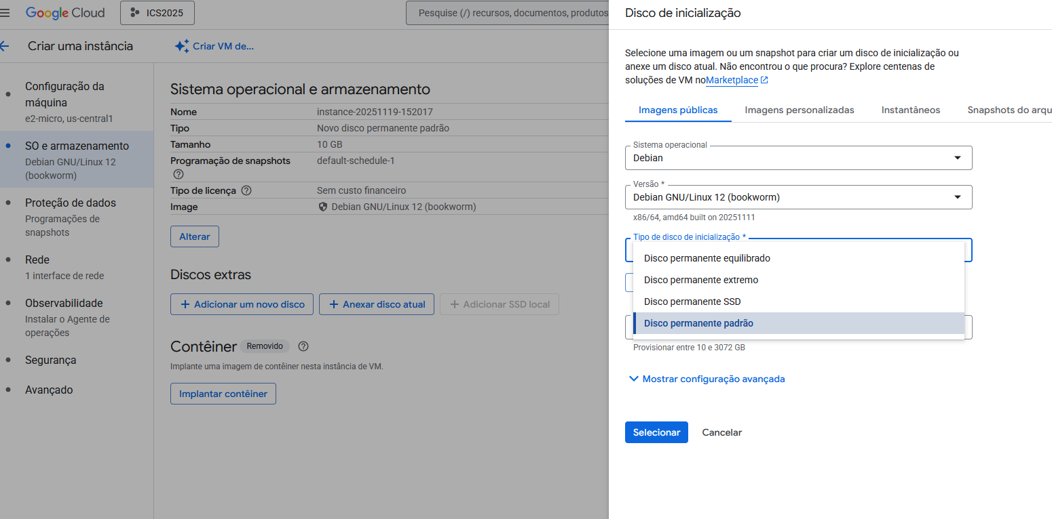This screenshot has width=1052, height=519.
Task: Switch to Imagens personalizadas tab
Action: pos(799,110)
